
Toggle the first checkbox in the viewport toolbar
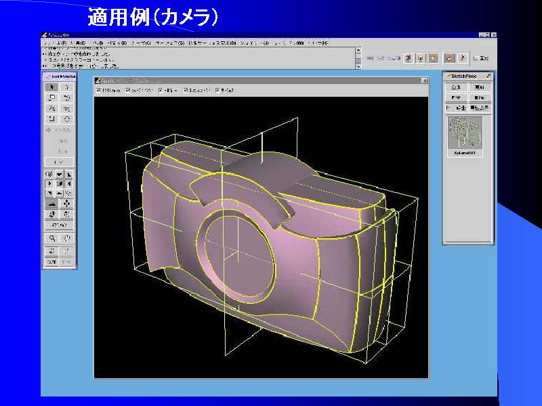point(99,89)
